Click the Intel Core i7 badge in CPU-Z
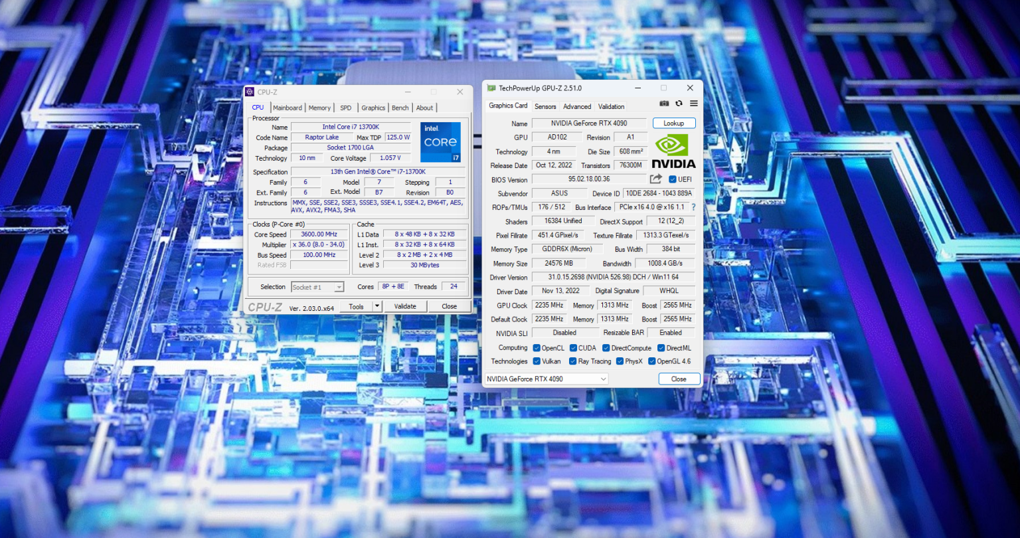 click(440, 142)
